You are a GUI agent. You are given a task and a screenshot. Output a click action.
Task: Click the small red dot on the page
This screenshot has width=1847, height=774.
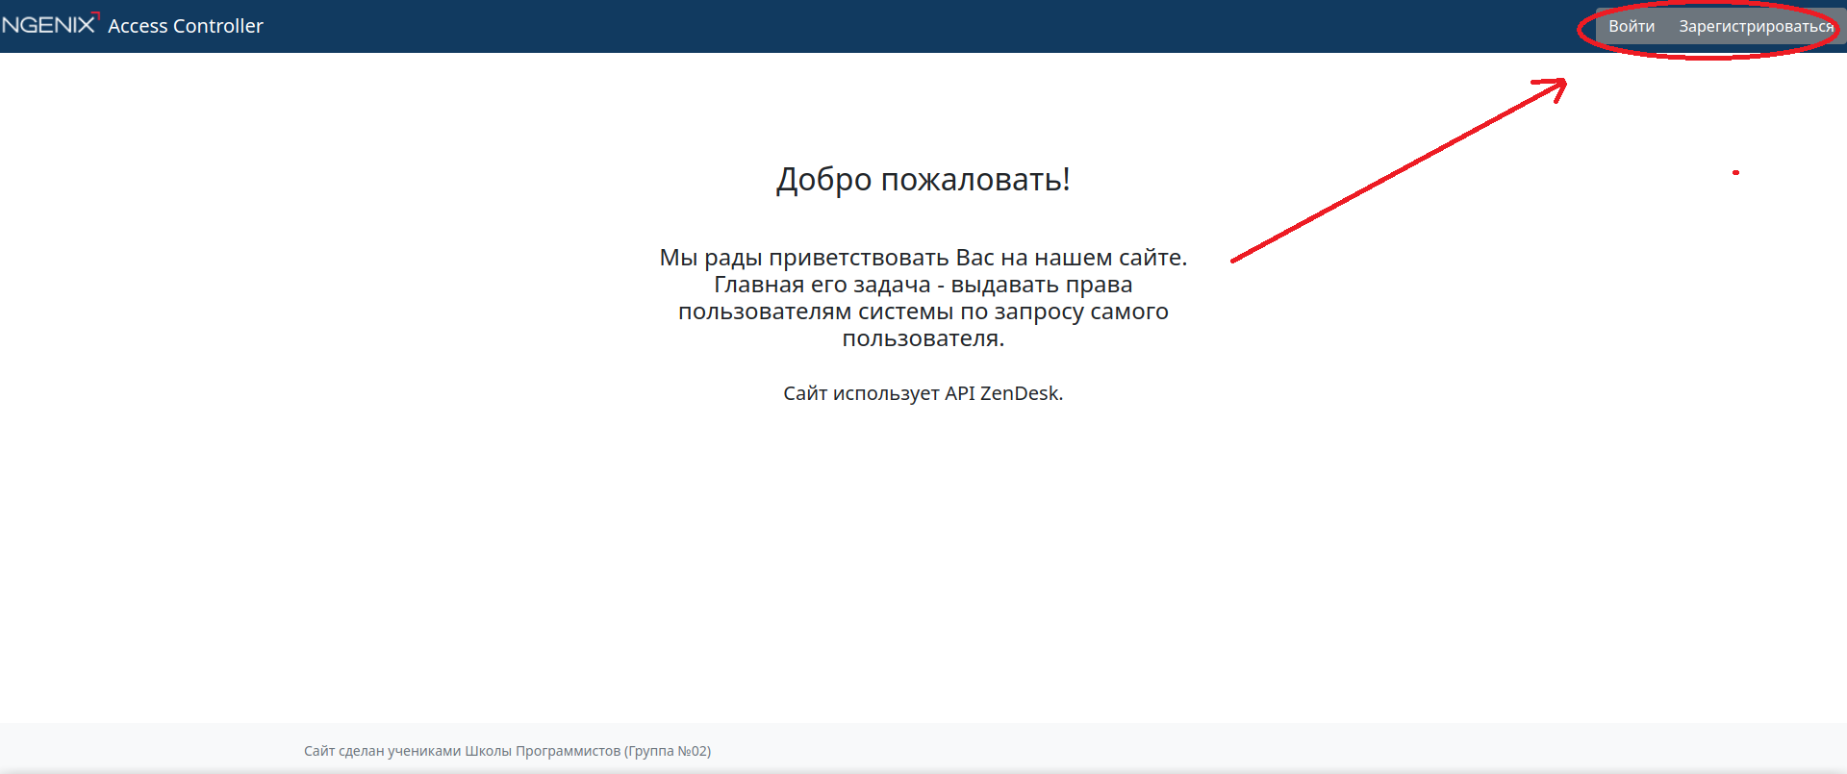(1735, 173)
